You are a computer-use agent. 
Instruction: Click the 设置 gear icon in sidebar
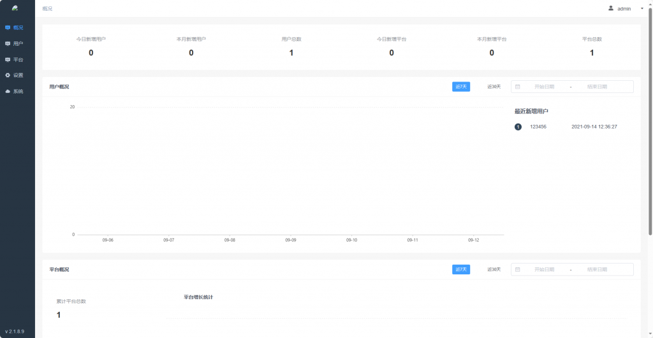[8, 75]
